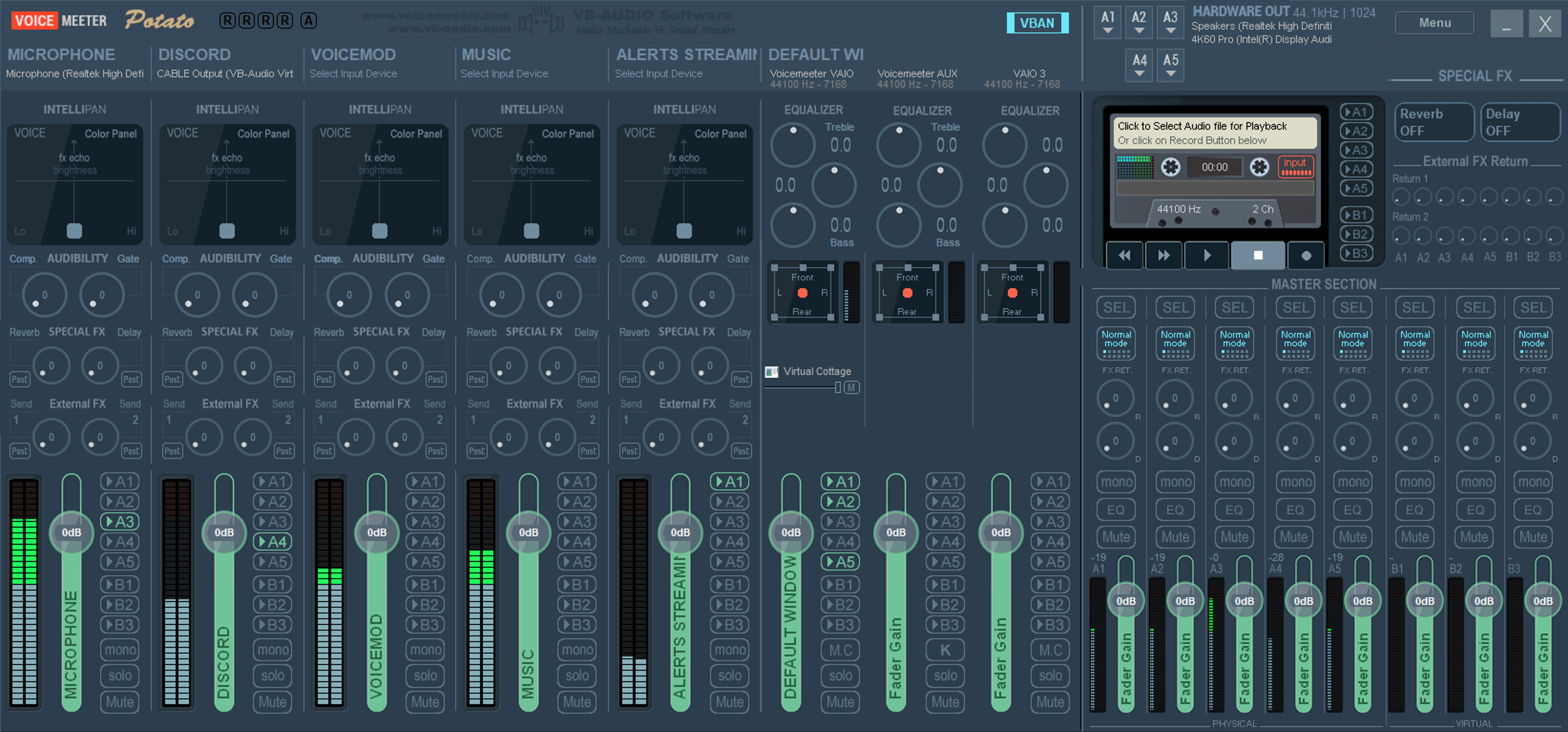Image resolution: width=1568 pixels, height=732 pixels.
Task: Open A2 hardware out device dropdown
Action: coord(1139,23)
